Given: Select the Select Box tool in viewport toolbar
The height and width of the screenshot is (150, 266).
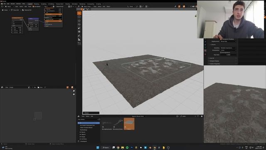Looking at the screenshot, I should [79, 13].
